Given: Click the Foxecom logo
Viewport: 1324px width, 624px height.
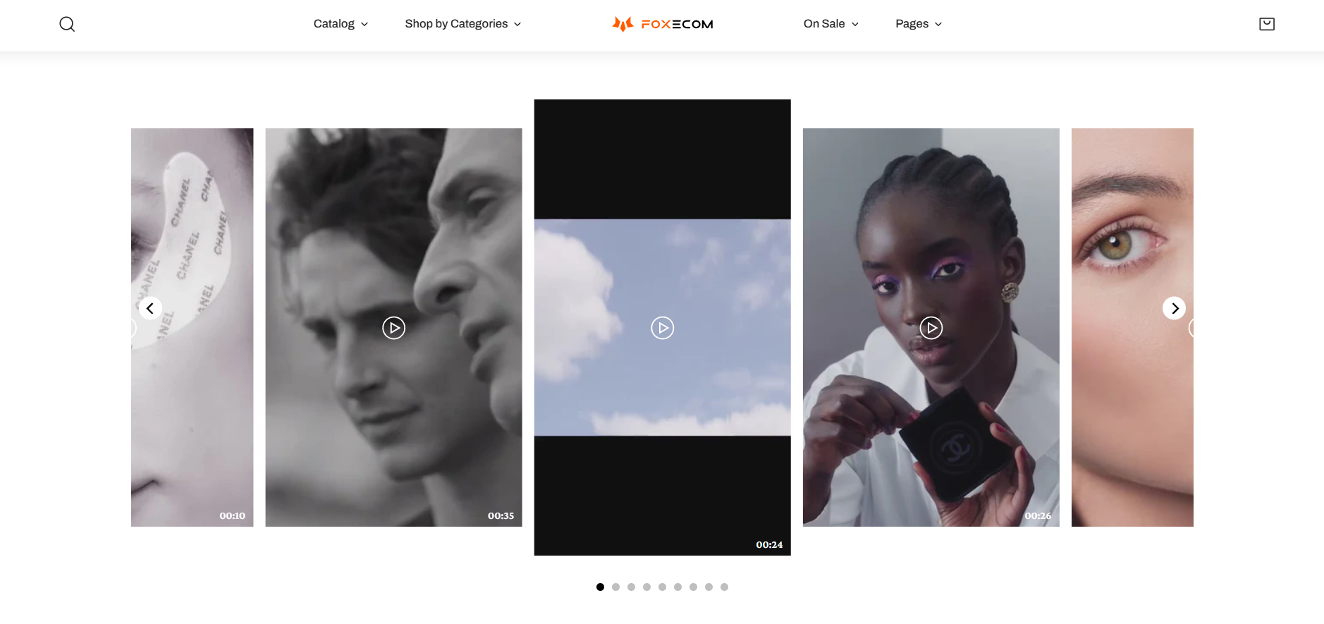Looking at the screenshot, I should [x=662, y=24].
